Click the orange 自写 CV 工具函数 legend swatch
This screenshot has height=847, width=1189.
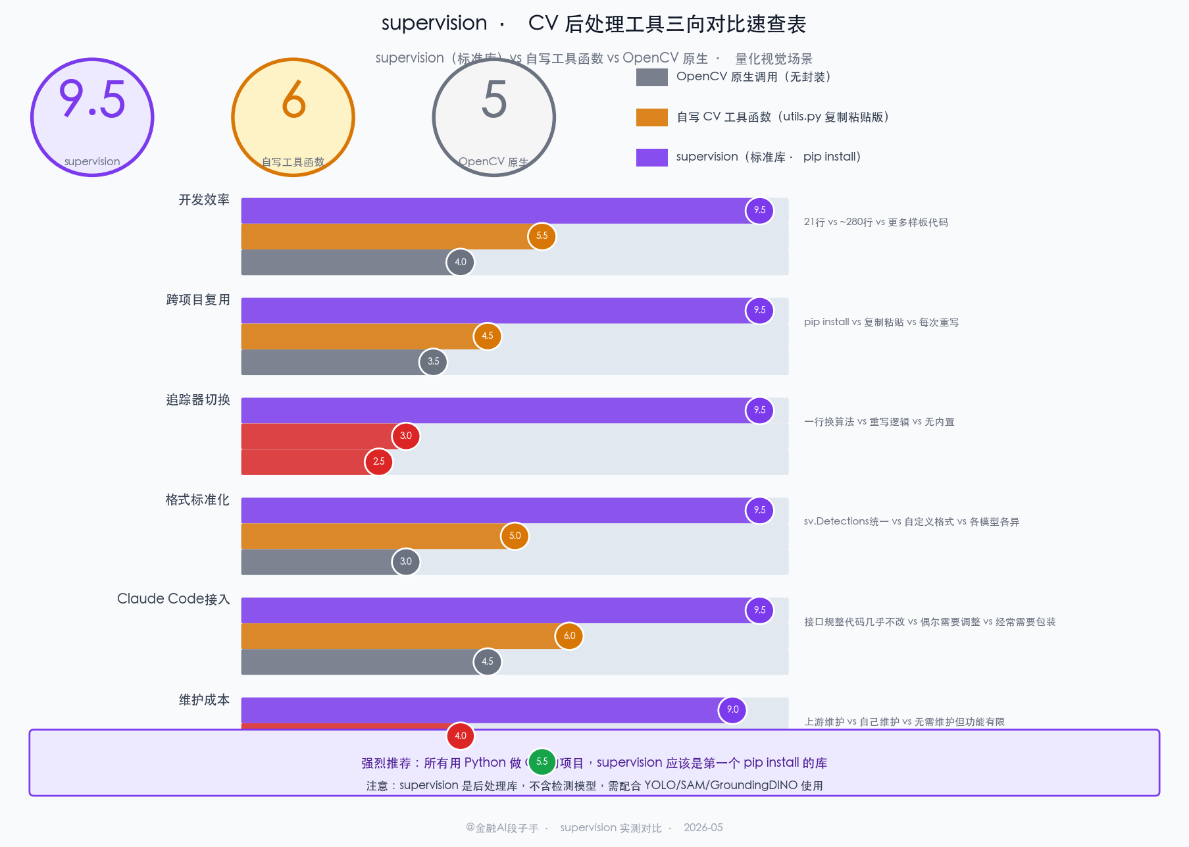(651, 117)
